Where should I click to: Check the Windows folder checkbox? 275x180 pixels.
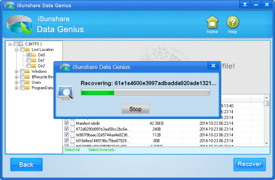(22, 71)
